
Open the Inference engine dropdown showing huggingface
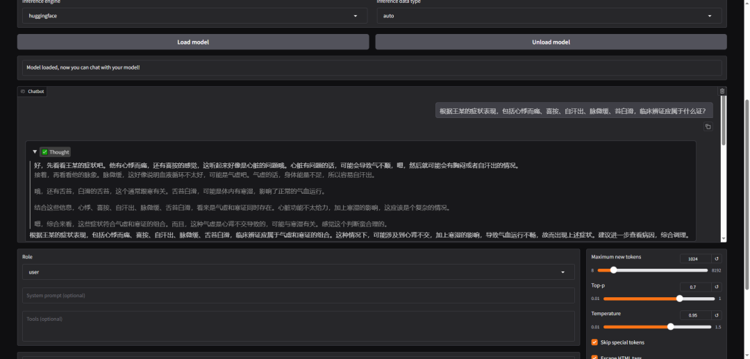coord(194,16)
